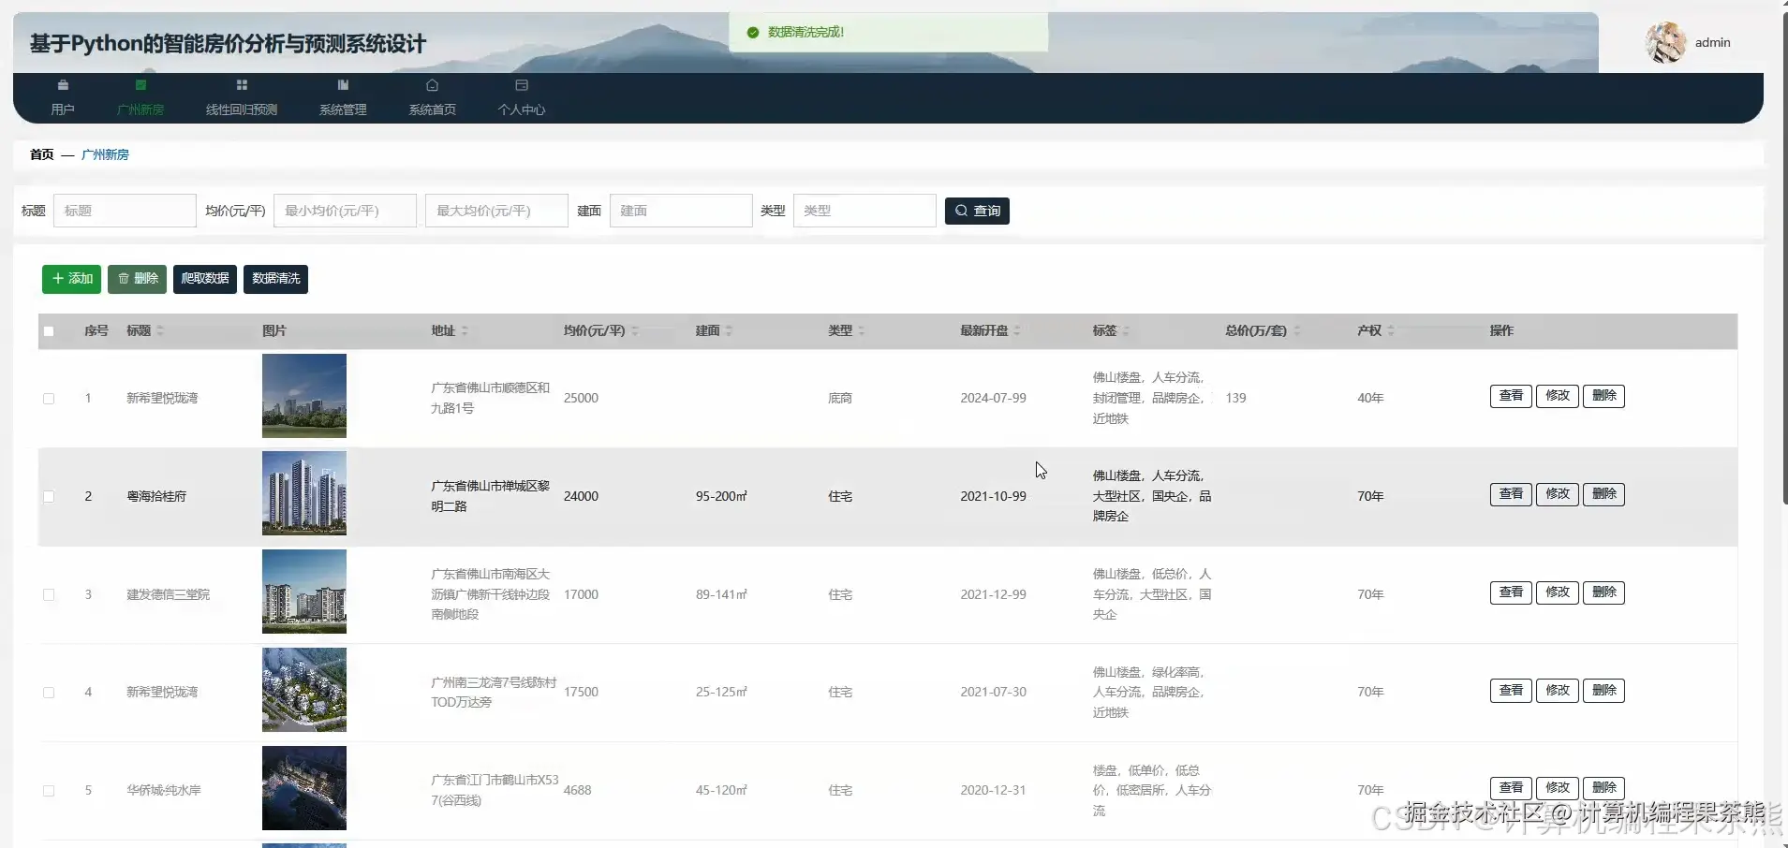The image size is (1788, 848).
Task: Tick the checkbox for 建发德信三堂院
Action: point(49,595)
